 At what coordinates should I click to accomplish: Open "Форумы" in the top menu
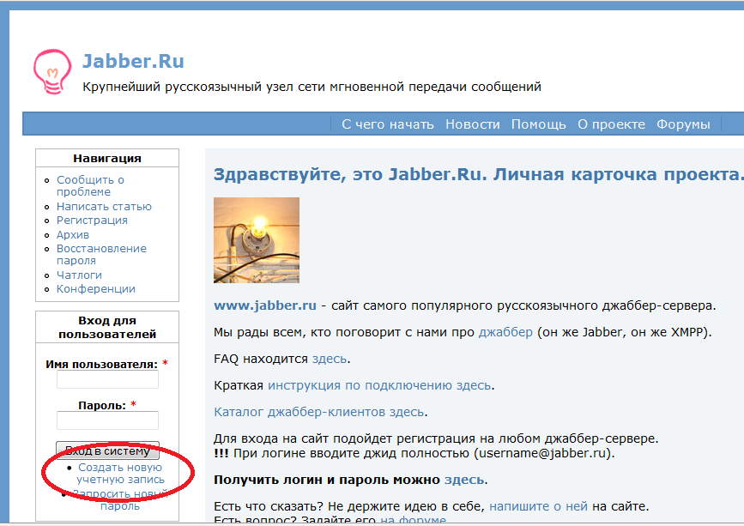click(x=683, y=124)
